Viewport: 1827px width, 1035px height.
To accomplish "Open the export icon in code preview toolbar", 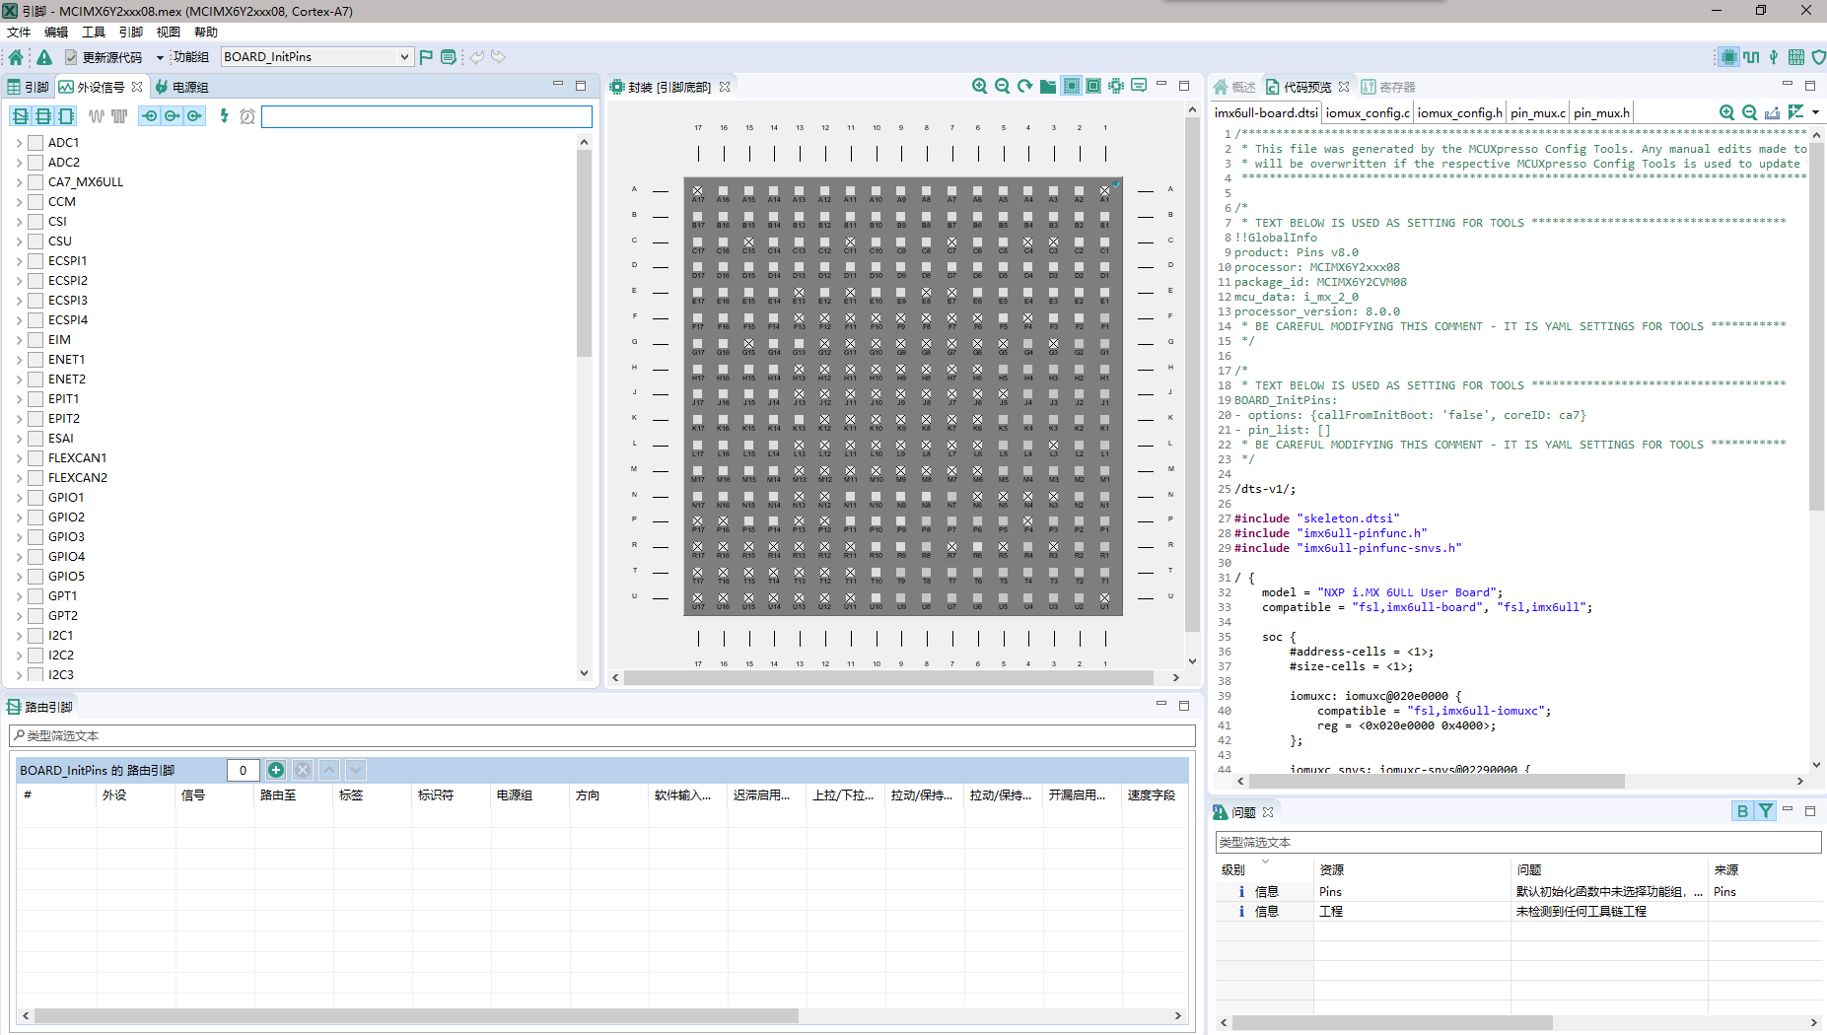I will click(1771, 111).
